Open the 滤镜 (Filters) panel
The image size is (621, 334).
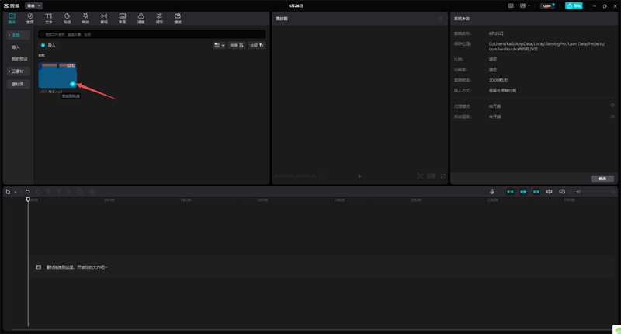coord(141,18)
